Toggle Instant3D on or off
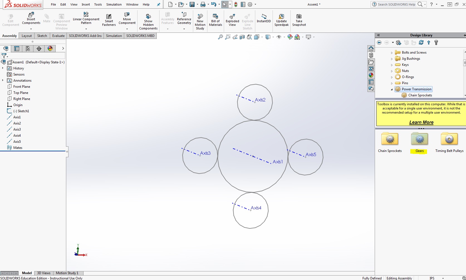466x280 pixels. tap(264, 18)
